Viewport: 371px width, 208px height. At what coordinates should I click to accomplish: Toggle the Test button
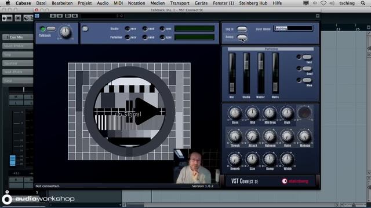pyautogui.click(x=307, y=57)
